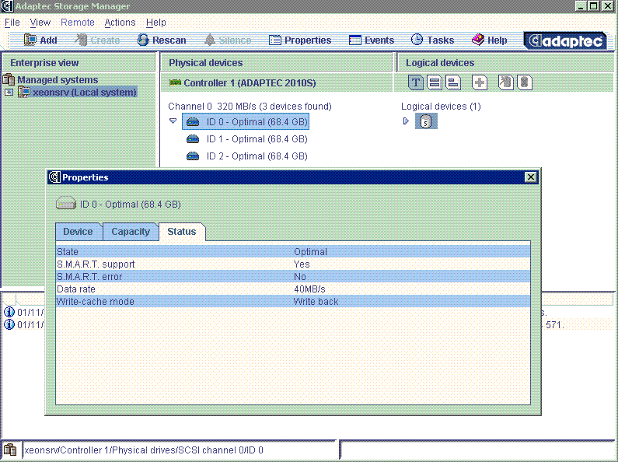
Task: Select xeonsrv (Local system) in tree
Action: coord(85,93)
